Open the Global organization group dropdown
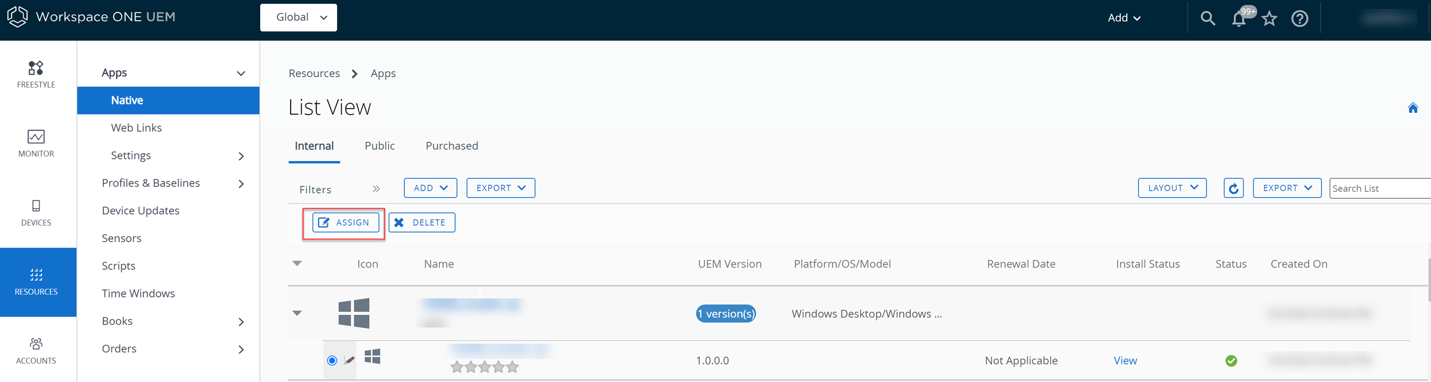Screen dimensions: 1431x382 point(299,18)
